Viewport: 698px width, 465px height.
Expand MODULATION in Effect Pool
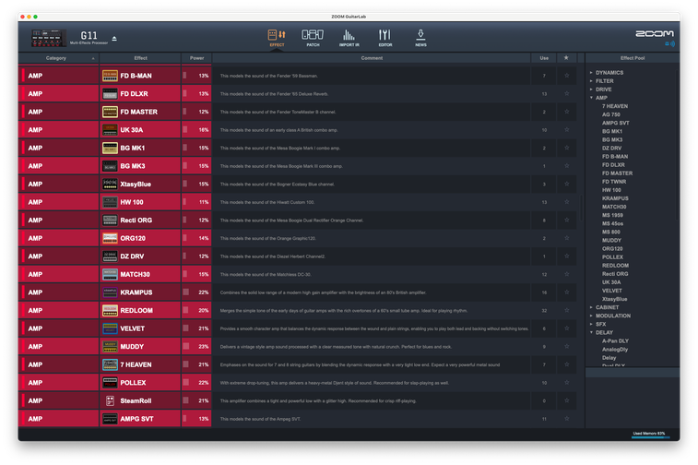(591, 316)
